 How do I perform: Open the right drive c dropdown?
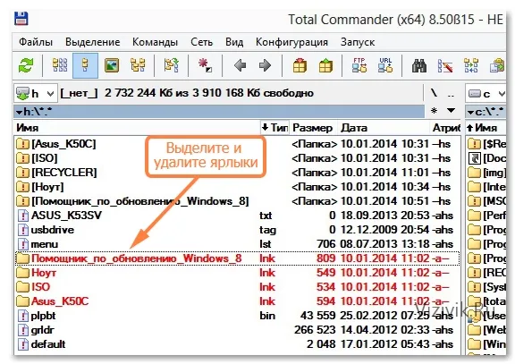486,94
